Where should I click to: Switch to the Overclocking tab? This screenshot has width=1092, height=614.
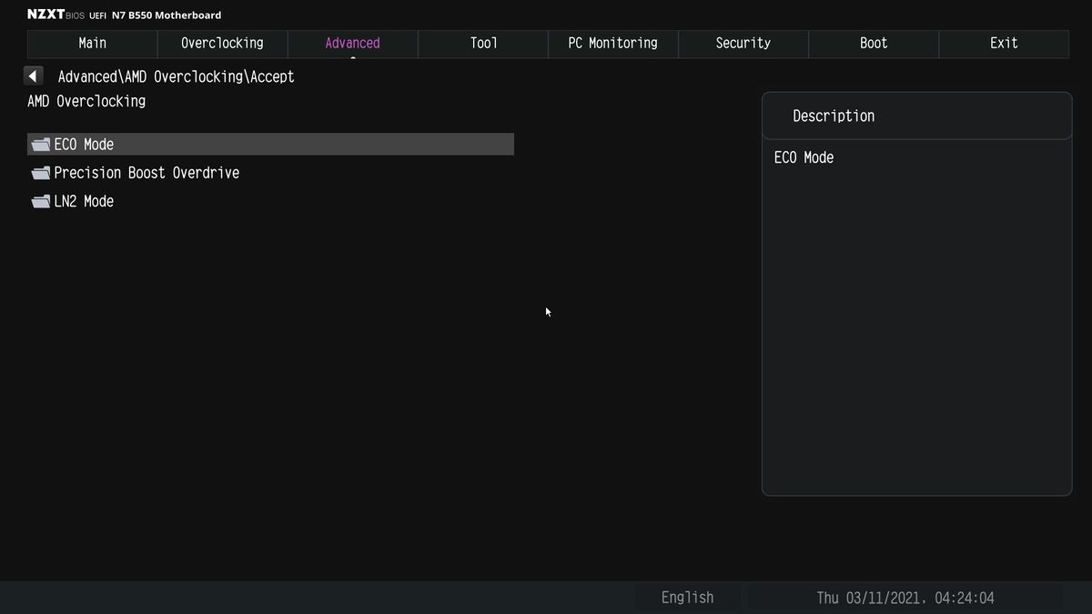(223, 43)
